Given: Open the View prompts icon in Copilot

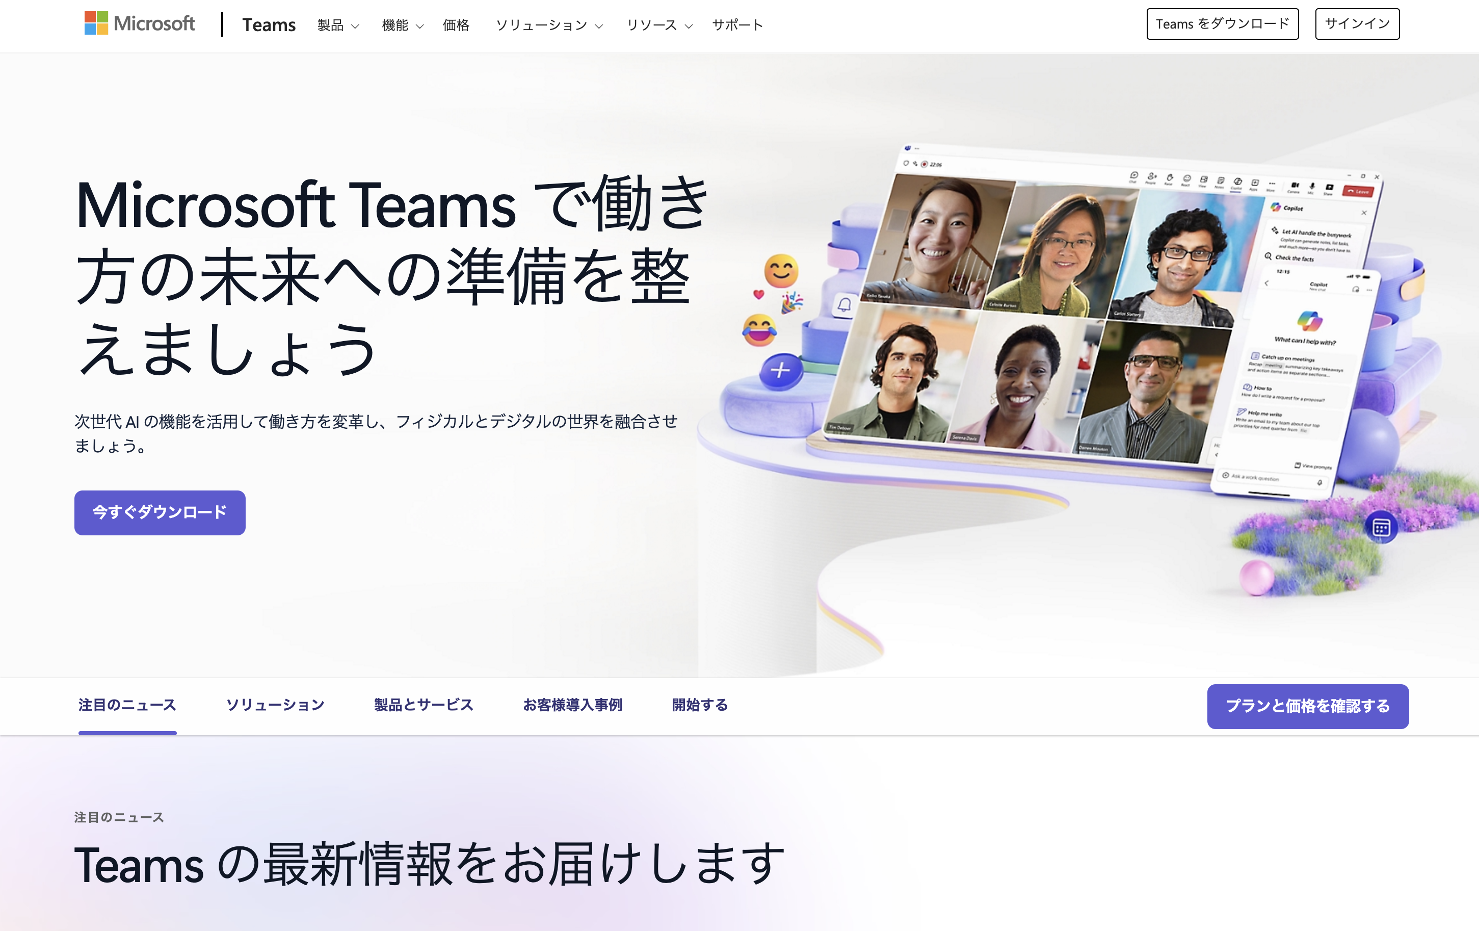Looking at the screenshot, I should (x=1298, y=465).
